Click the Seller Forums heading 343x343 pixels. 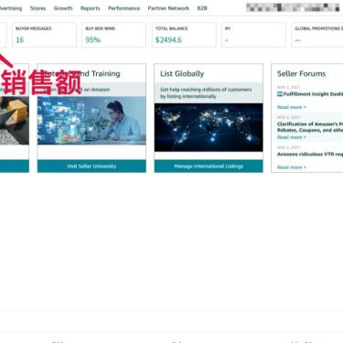301,74
